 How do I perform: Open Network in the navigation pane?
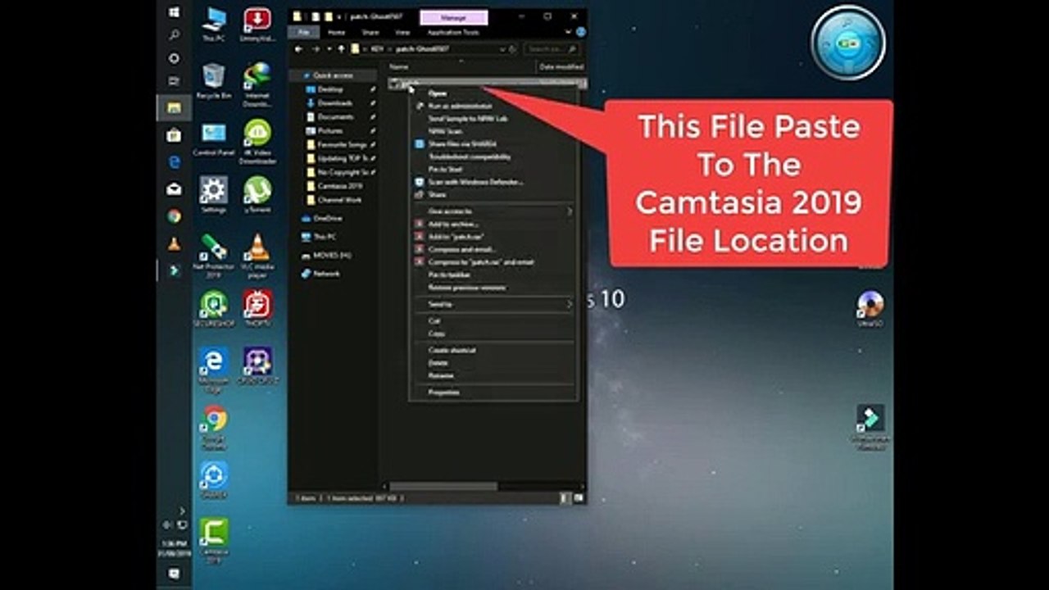326,274
